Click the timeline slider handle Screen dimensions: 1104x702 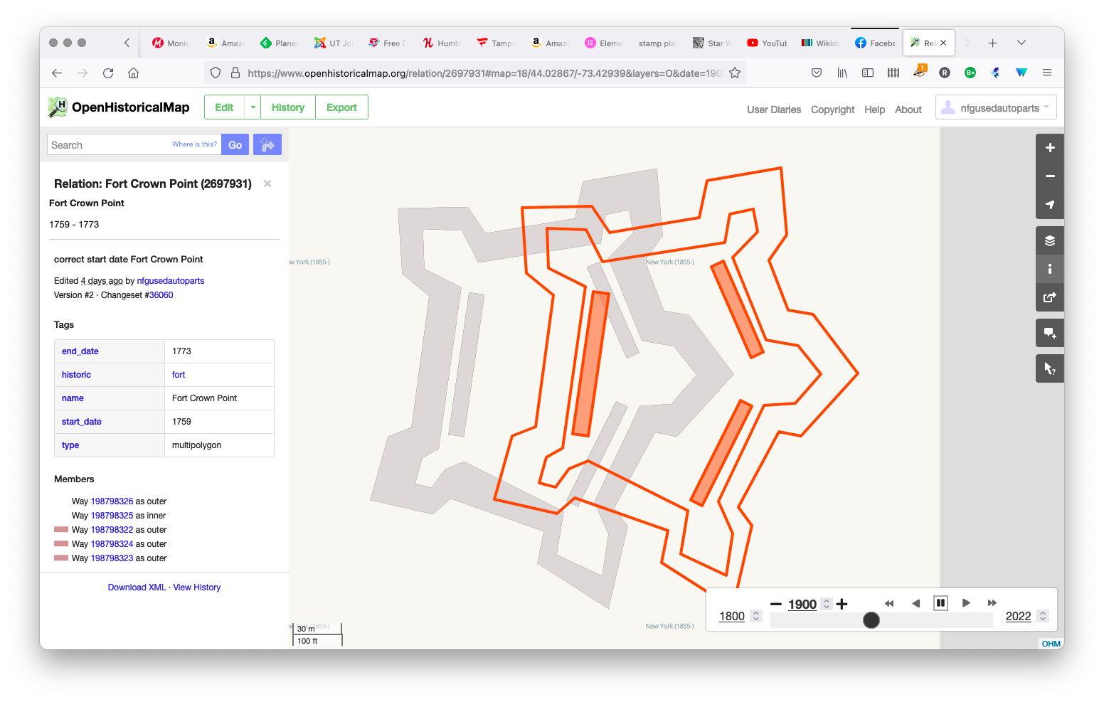871,620
